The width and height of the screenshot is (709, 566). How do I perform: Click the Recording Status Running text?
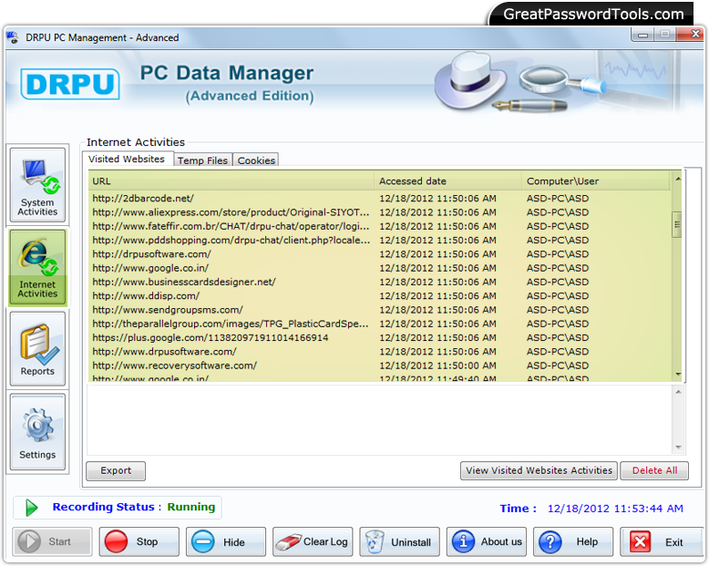point(133,508)
